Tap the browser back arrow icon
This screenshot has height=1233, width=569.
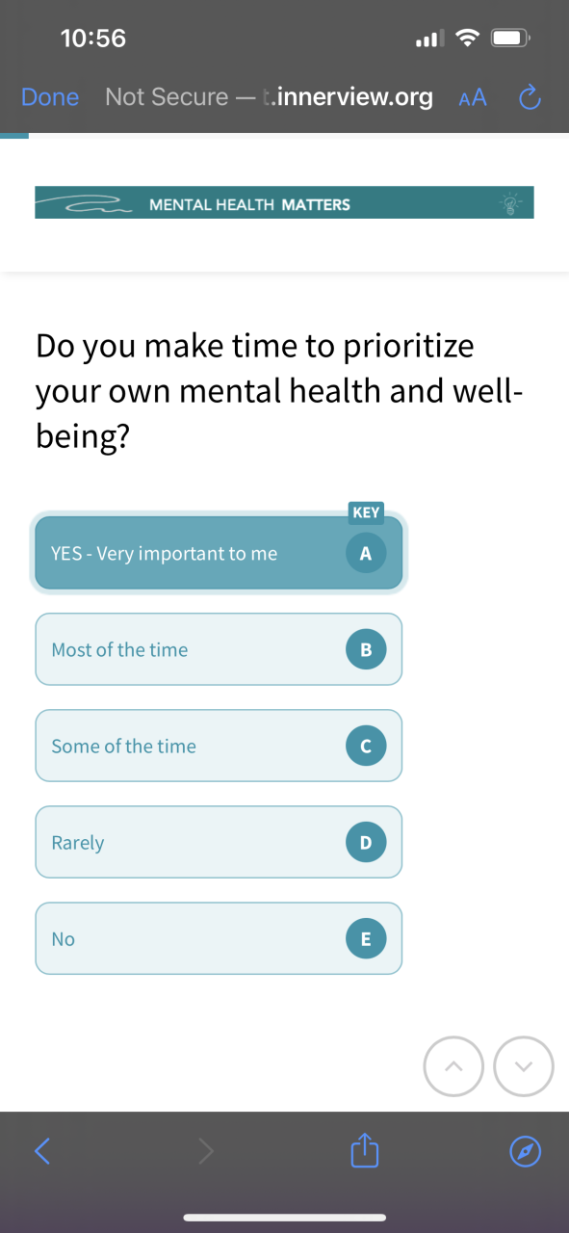pyautogui.click(x=41, y=1149)
